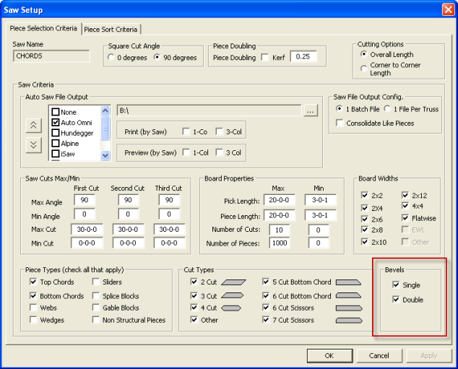Check Sliders piece type
This screenshot has width=458, height=369.
point(96,282)
